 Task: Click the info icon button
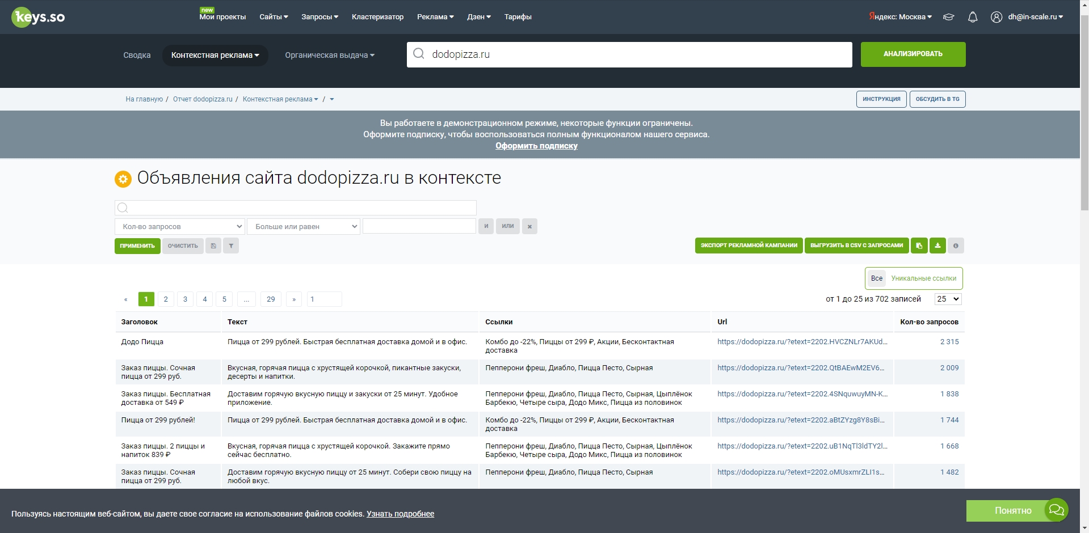956,246
